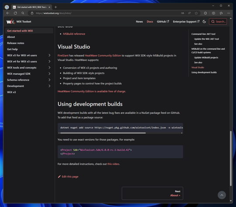Click the read aloud icon
Image resolution: width=236 pixels, height=207 pixels.
tap(189, 13)
